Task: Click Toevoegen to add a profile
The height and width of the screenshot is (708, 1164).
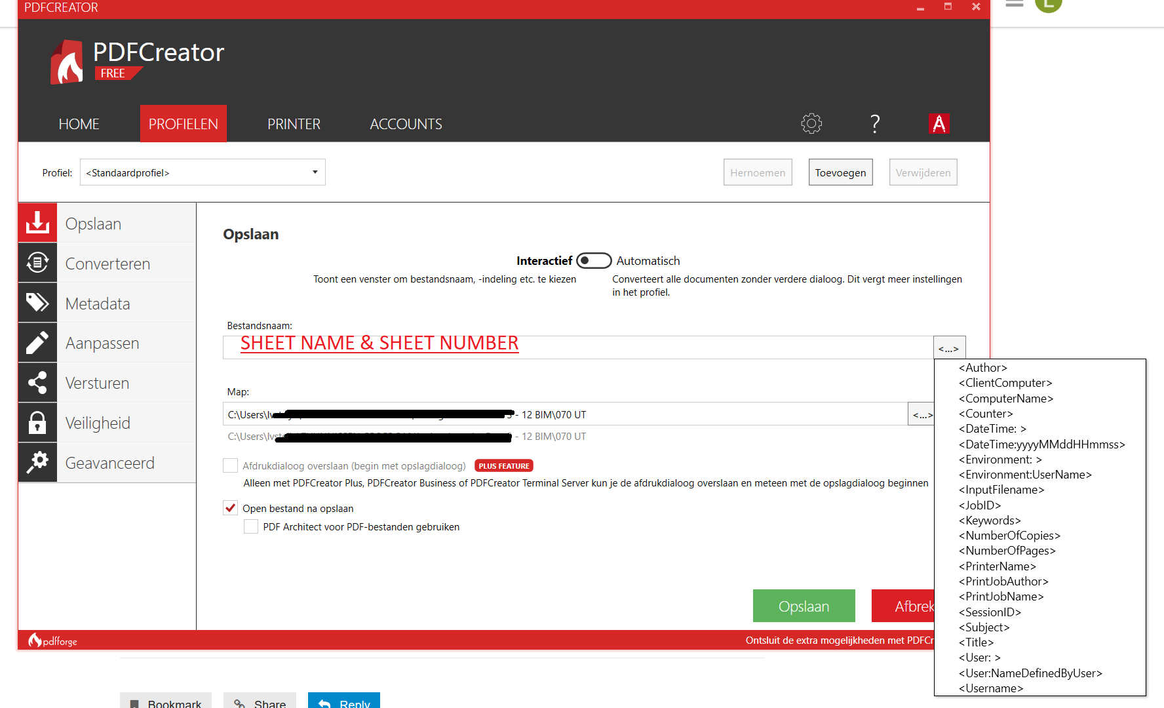Action: 840,172
